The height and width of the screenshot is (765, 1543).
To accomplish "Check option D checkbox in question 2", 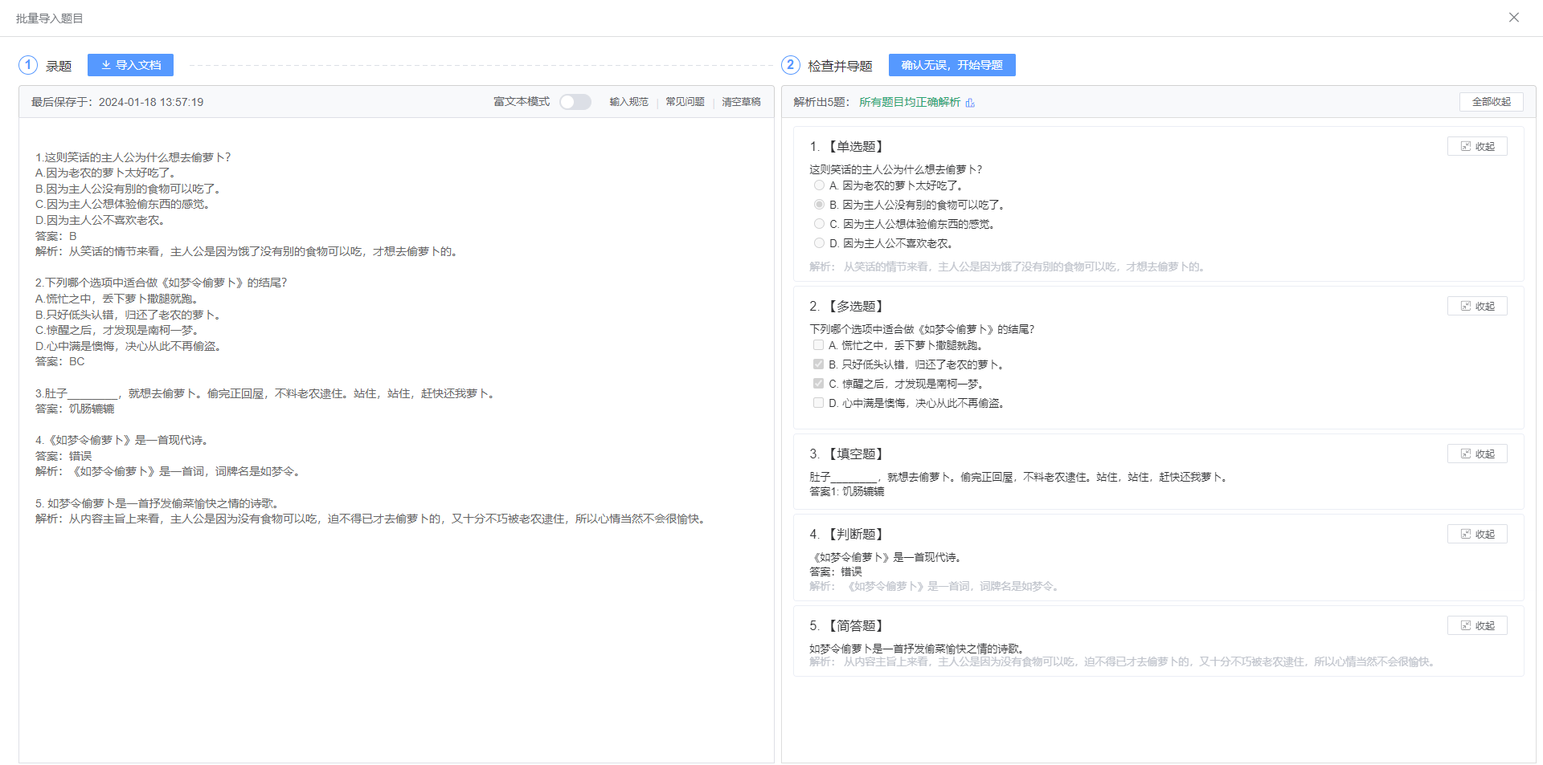I will pos(818,403).
